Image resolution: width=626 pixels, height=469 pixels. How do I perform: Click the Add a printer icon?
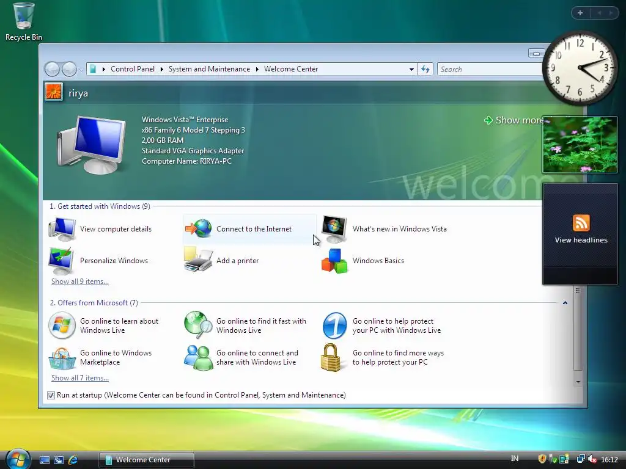[198, 260]
